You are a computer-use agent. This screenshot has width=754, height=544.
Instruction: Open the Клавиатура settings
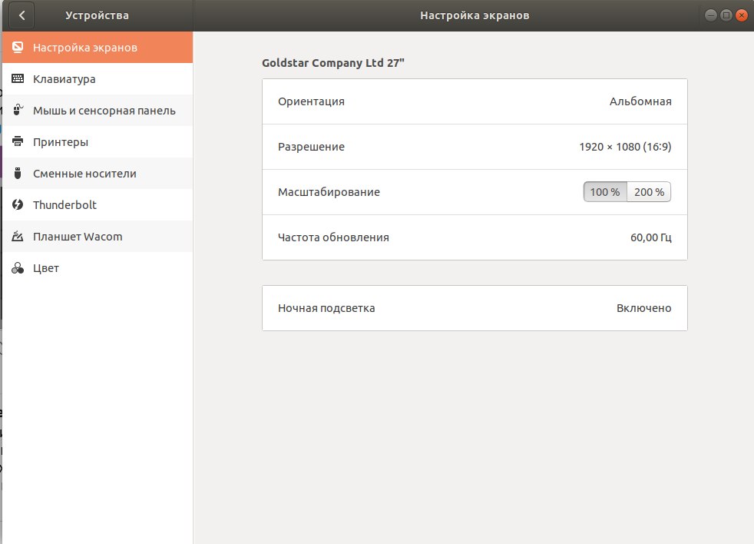click(98, 79)
